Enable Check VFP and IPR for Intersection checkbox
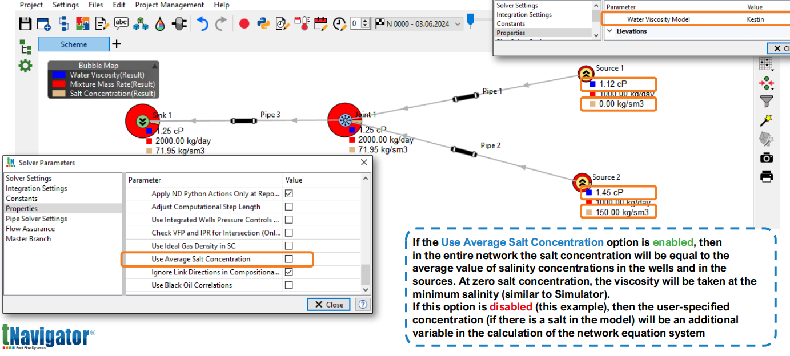 289,233
